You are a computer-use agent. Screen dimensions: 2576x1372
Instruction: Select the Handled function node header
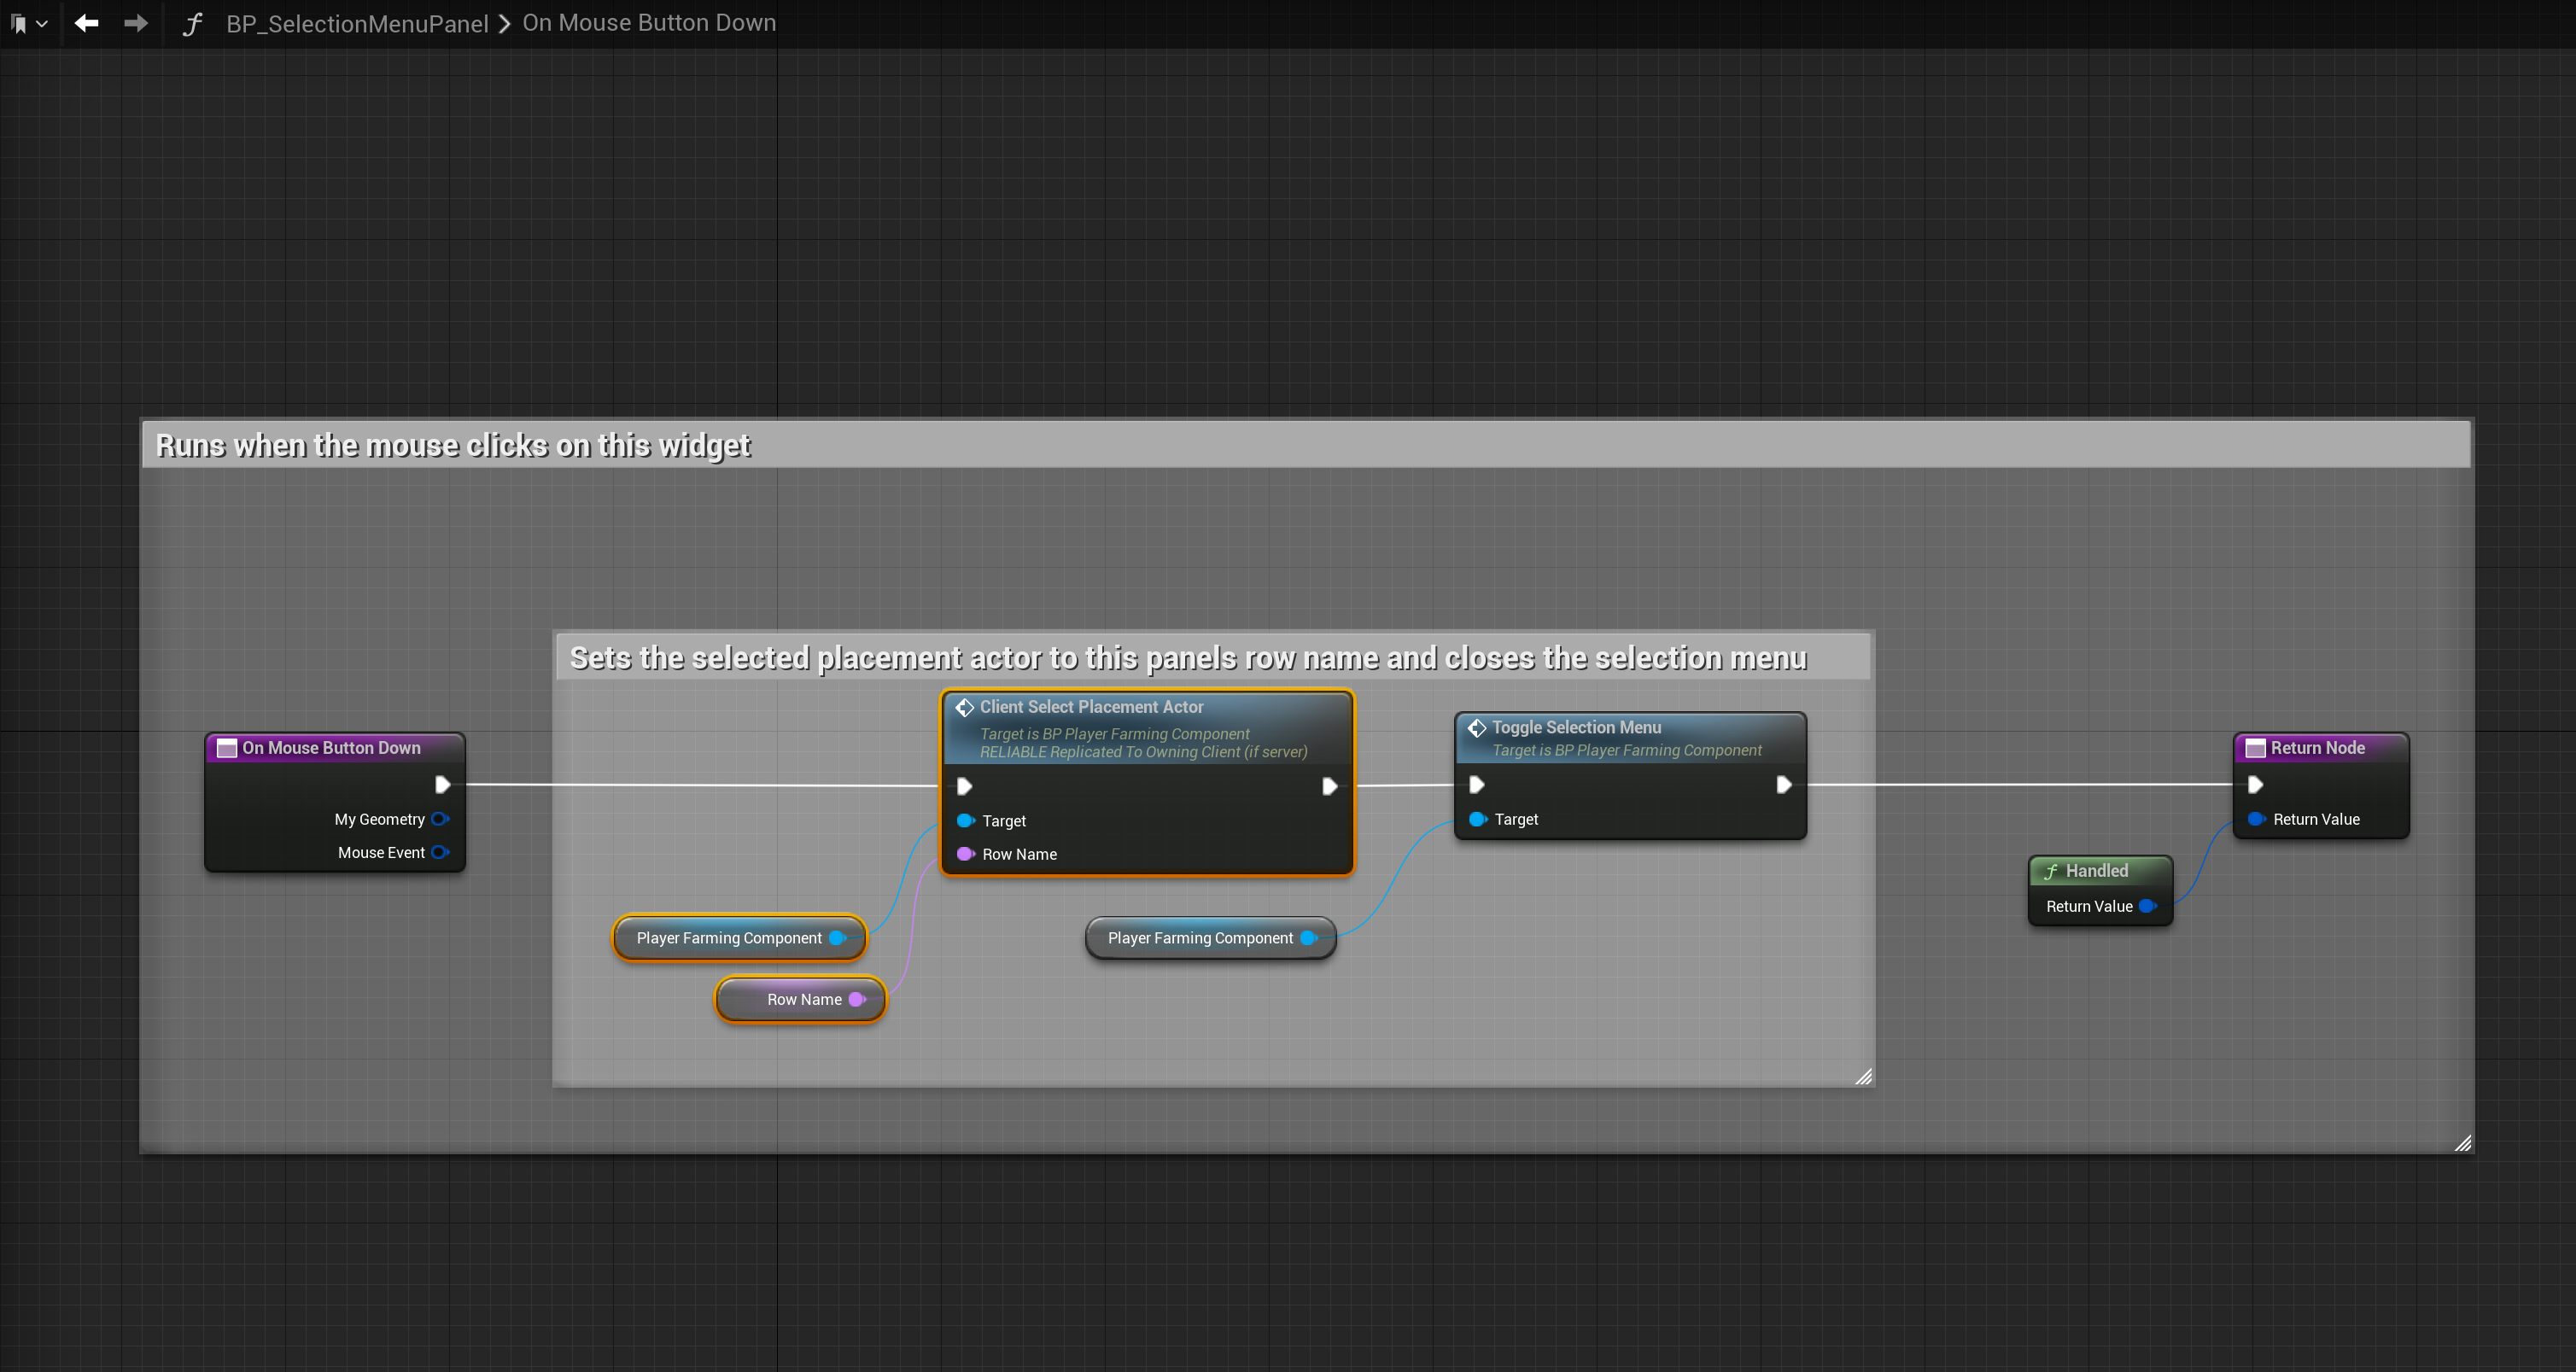2096,871
